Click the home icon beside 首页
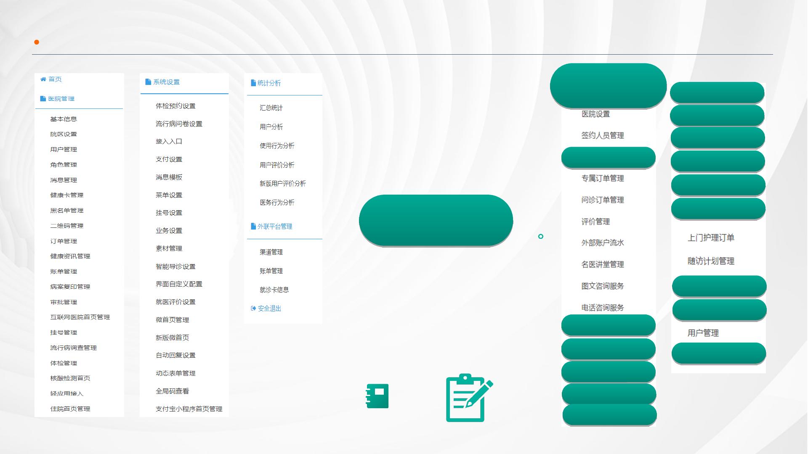The width and height of the screenshot is (808, 454). click(x=43, y=79)
